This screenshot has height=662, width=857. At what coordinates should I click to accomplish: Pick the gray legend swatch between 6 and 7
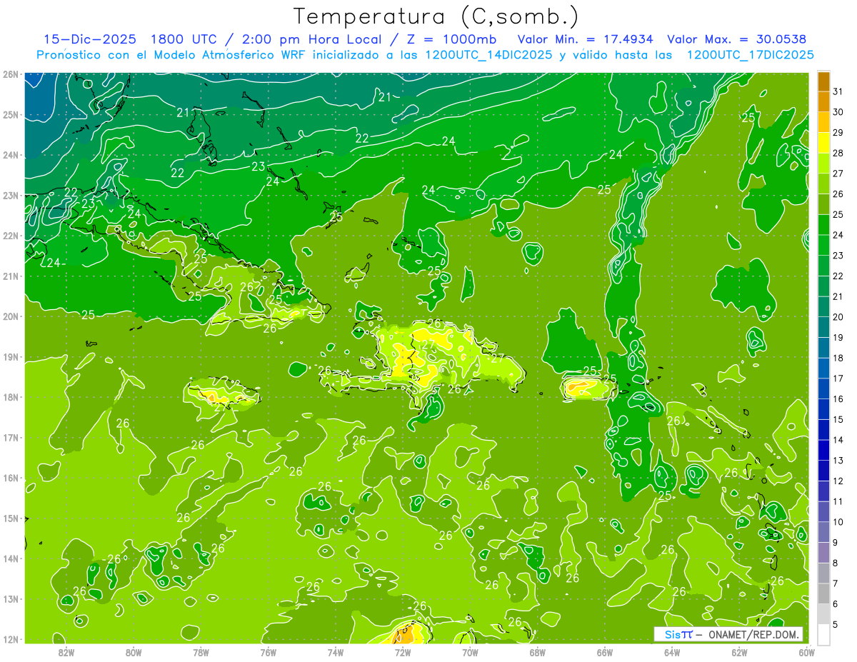click(824, 593)
